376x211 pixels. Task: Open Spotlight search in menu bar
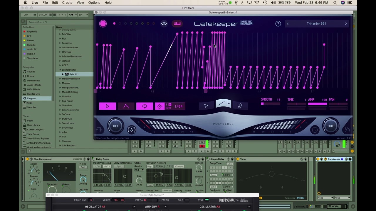click(x=335, y=3)
